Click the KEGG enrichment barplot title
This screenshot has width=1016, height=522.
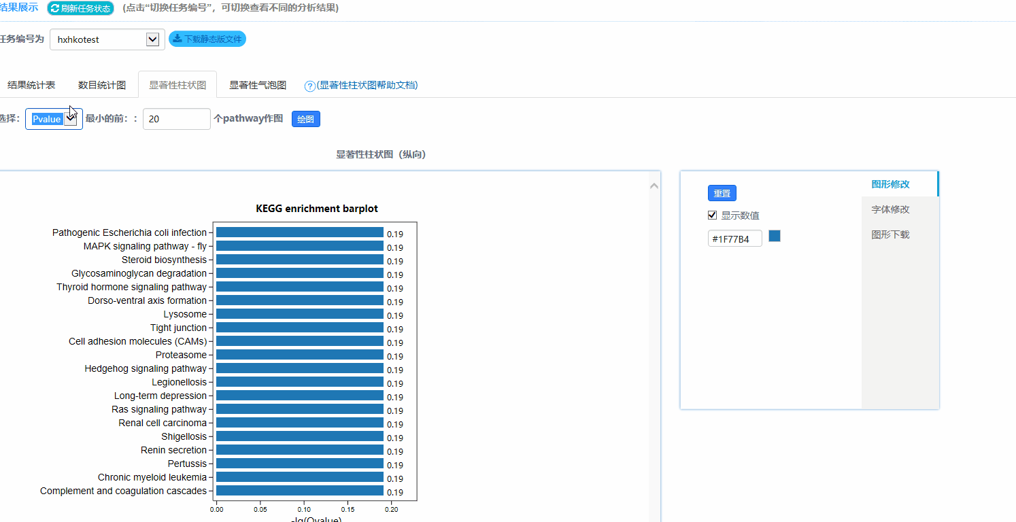pos(317,209)
